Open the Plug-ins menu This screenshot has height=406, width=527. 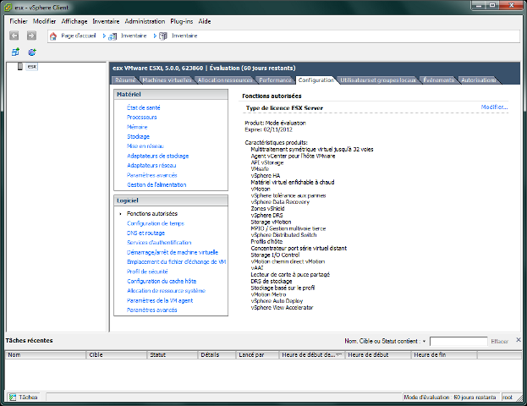pyautogui.click(x=182, y=21)
